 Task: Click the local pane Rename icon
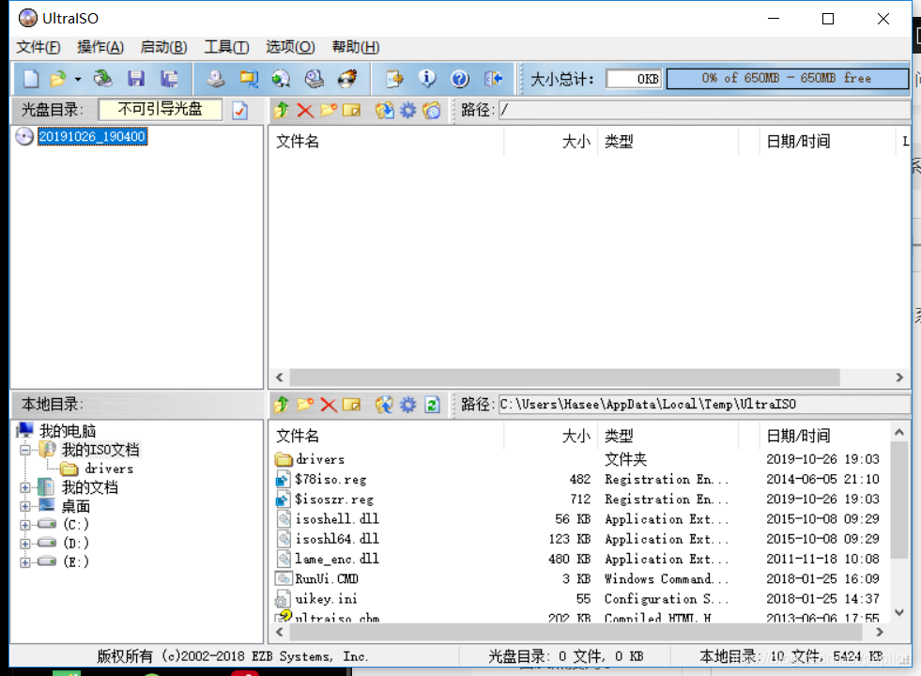click(x=352, y=405)
